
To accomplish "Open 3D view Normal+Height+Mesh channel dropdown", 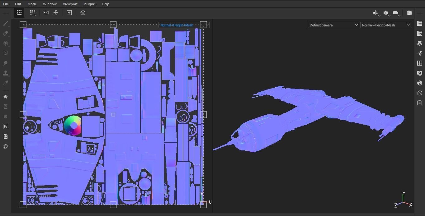I will [386, 25].
